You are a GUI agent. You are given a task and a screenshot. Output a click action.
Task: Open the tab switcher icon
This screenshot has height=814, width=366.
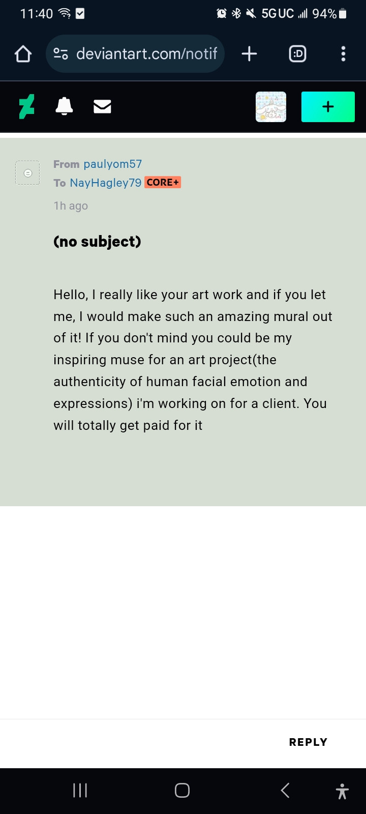[x=297, y=54]
